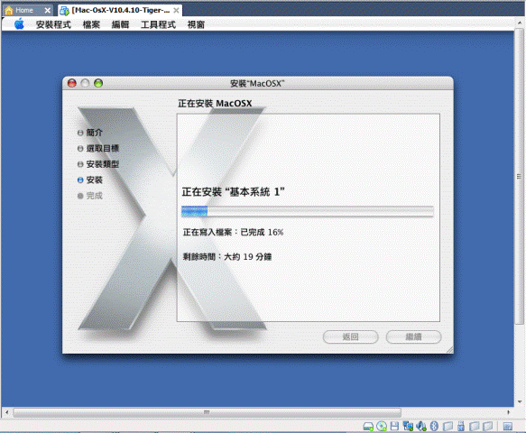Viewport: 526px width, 433px height.
Task: Click the Apple logo menu
Action: [19, 24]
